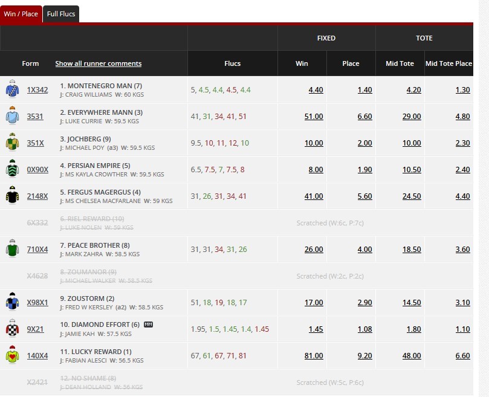This screenshot has width=489, height=397.
Task: Select mid tote 24.50 Fergus Magergus
Action: (x=412, y=196)
